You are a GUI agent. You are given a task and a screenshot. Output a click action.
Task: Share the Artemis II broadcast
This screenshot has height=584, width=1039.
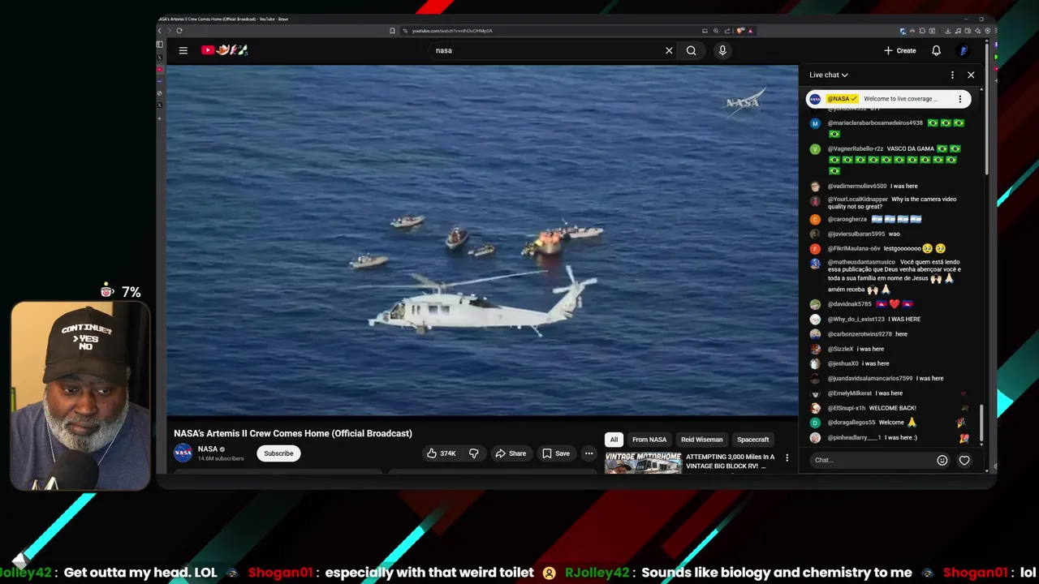coord(511,453)
